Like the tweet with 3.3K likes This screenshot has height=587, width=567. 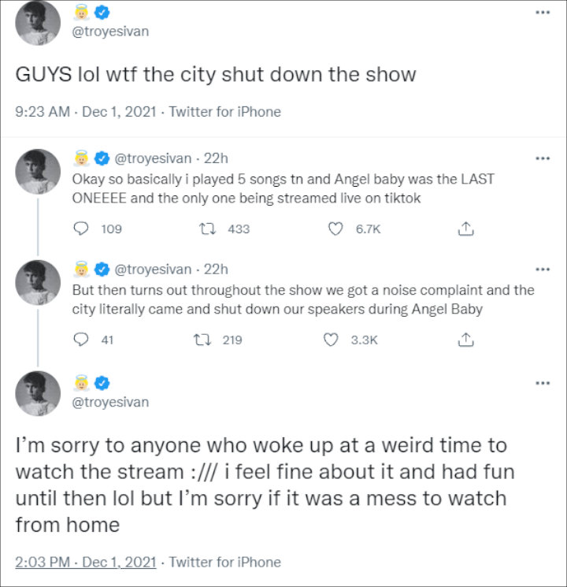point(333,340)
